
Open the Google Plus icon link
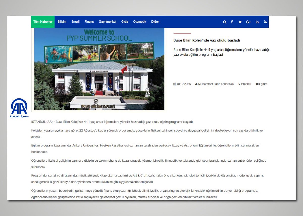(x=248, y=22)
